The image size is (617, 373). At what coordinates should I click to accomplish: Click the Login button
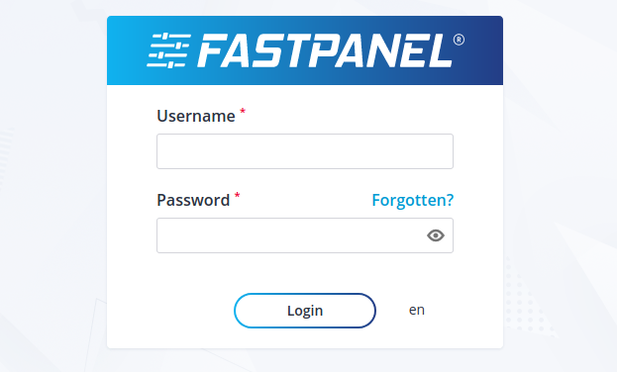[305, 311]
